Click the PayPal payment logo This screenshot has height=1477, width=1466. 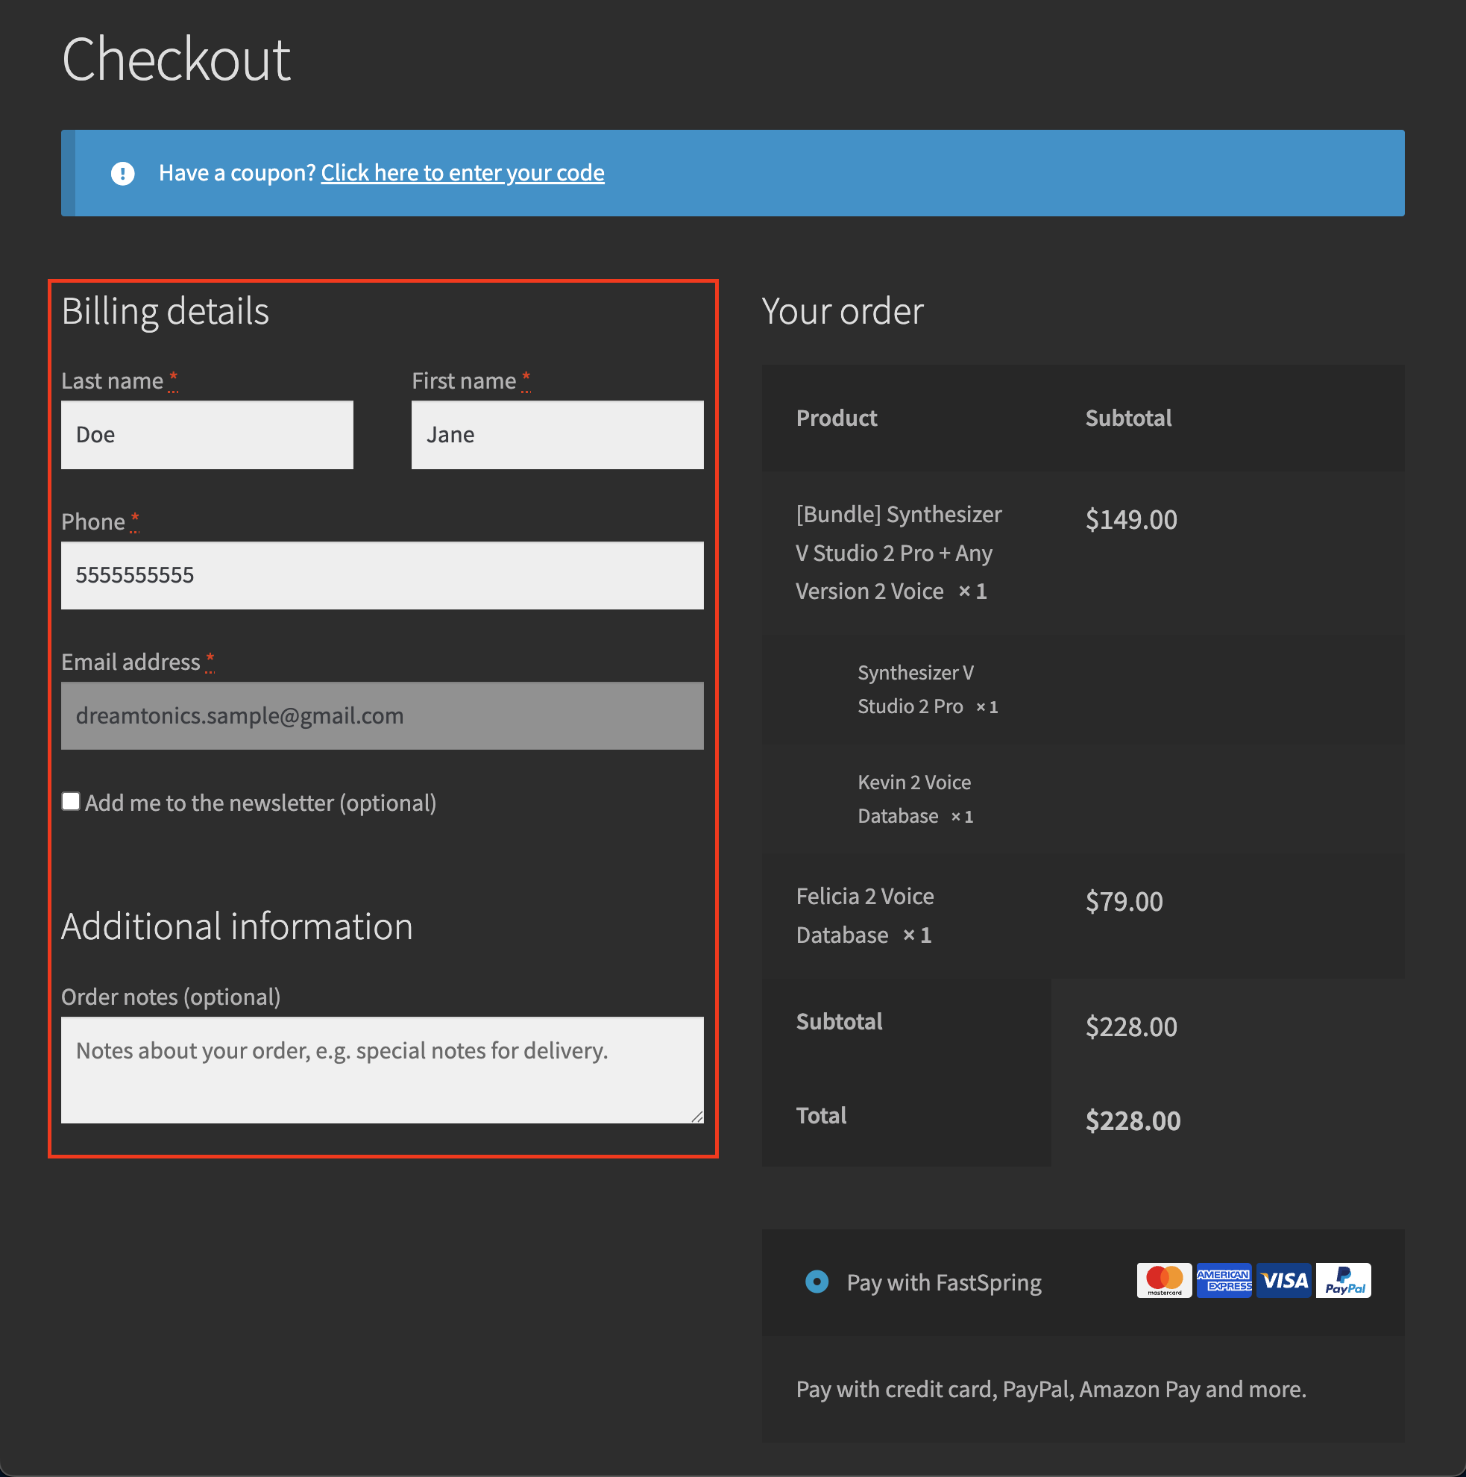1343,1281
